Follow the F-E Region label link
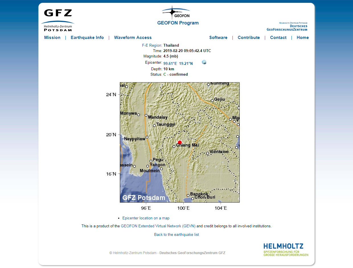The image size is (353, 268). click(x=152, y=45)
